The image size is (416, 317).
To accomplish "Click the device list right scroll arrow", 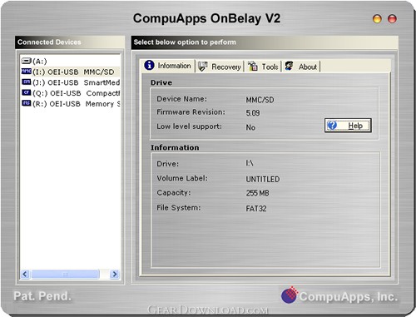I will click(x=114, y=275).
